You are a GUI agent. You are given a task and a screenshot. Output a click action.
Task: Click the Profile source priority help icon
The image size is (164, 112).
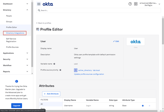(x=60, y=70)
